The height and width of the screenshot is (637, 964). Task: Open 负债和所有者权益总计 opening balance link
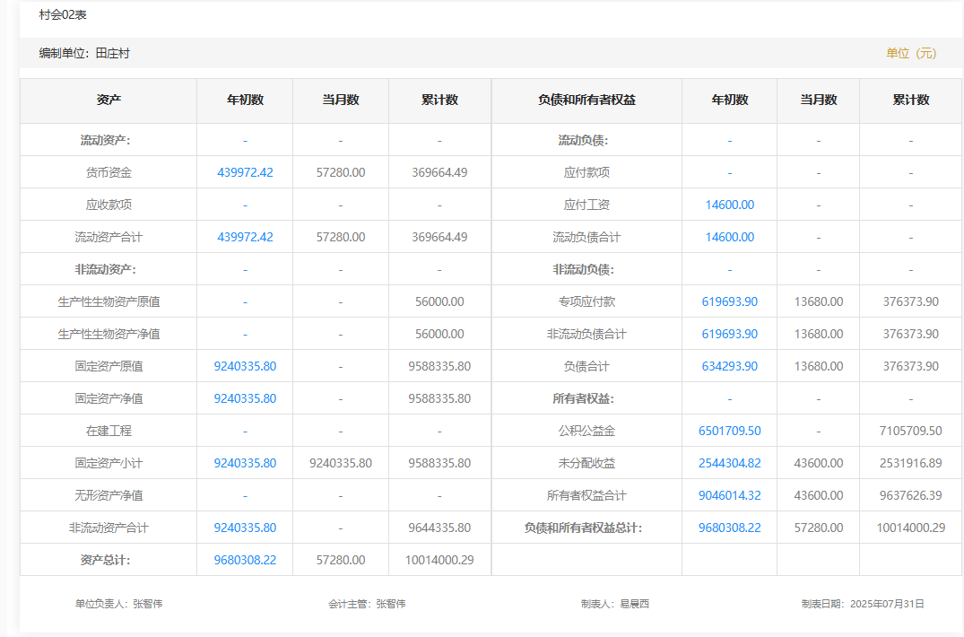729,528
